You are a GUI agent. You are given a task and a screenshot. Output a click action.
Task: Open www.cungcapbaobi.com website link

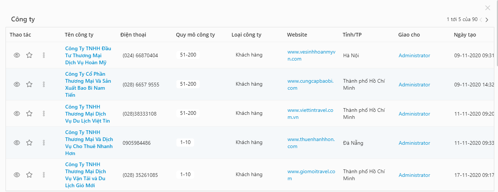point(311,85)
